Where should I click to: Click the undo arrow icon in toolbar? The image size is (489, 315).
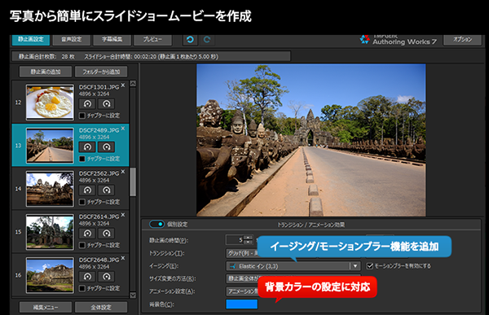190,40
